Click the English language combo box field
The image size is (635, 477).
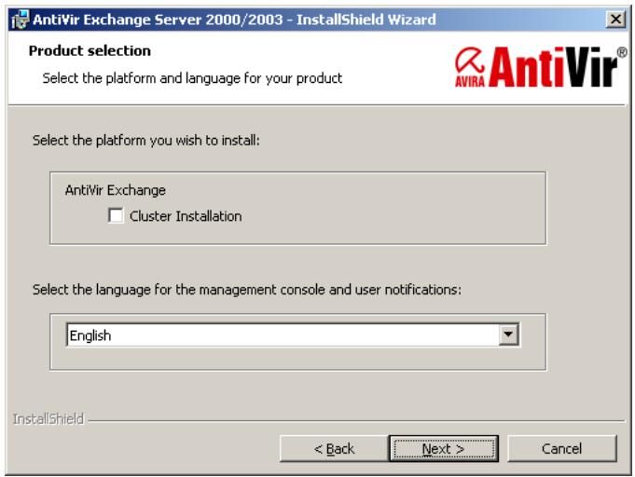point(293,334)
